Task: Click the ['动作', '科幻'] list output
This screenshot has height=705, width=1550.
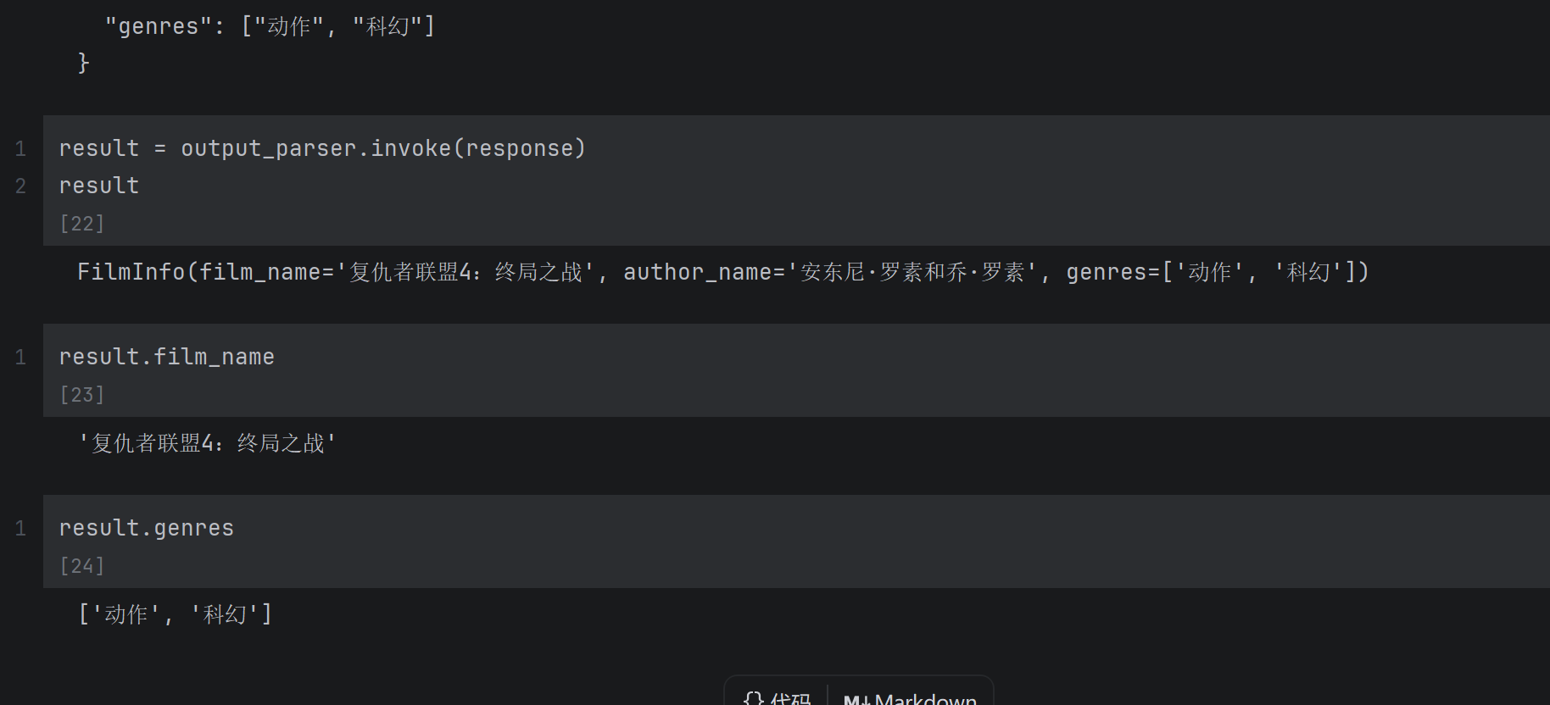Action: tap(176, 614)
